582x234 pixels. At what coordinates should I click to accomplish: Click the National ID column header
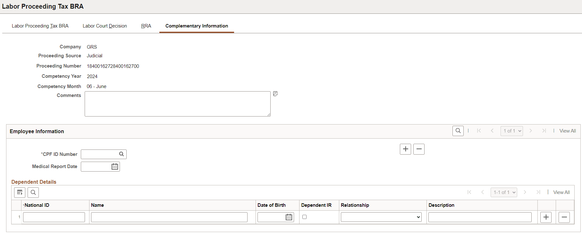point(37,205)
